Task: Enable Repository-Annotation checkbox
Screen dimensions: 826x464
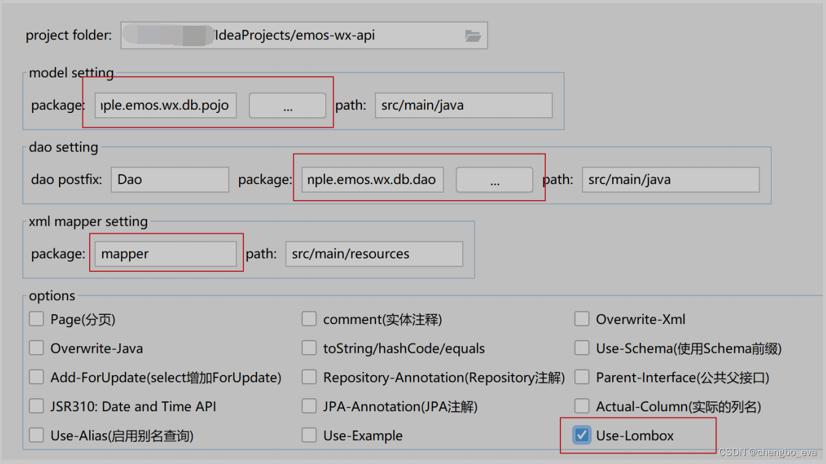Action: 309,377
